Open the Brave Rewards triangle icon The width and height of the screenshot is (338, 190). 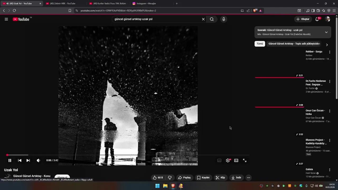[x=260, y=11]
